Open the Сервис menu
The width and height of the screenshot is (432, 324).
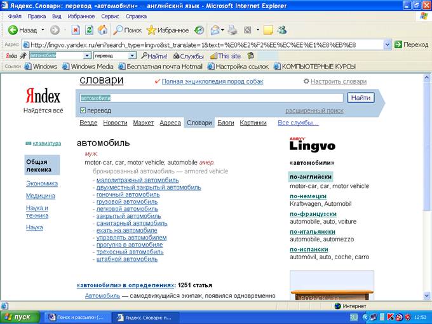point(110,17)
